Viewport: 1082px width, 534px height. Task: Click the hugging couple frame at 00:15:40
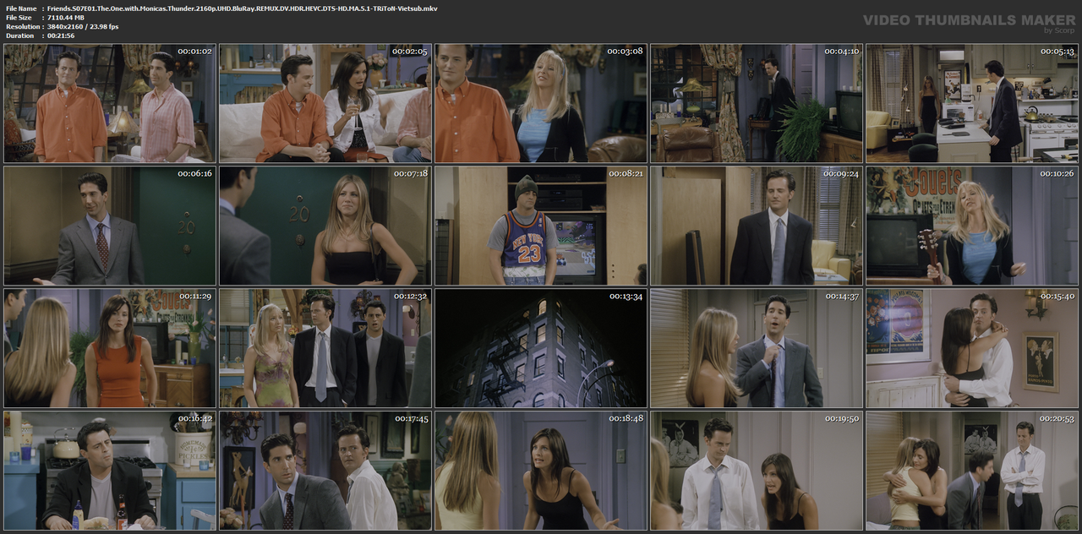tap(972, 348)
